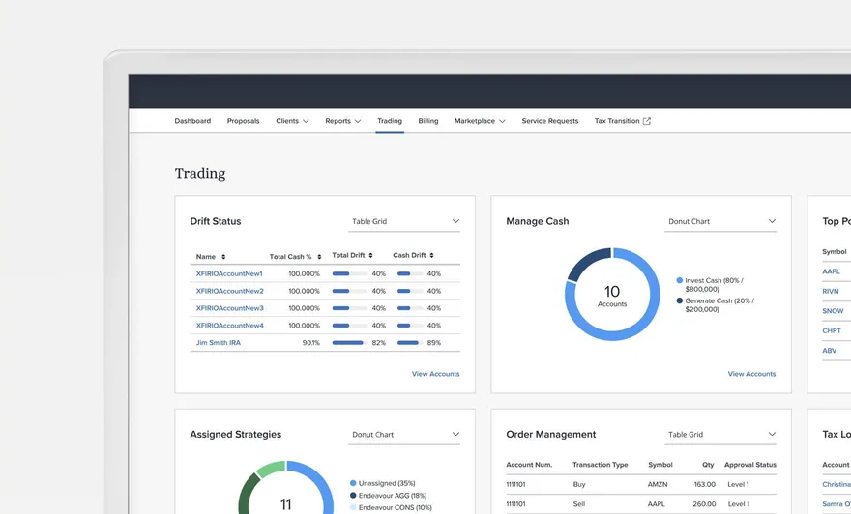This screenshot has height=514, width=851.
Task: Click Transaction Type column header
Action: tap(600, 465)
